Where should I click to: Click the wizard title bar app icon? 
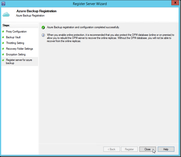[x=3, y=4]
